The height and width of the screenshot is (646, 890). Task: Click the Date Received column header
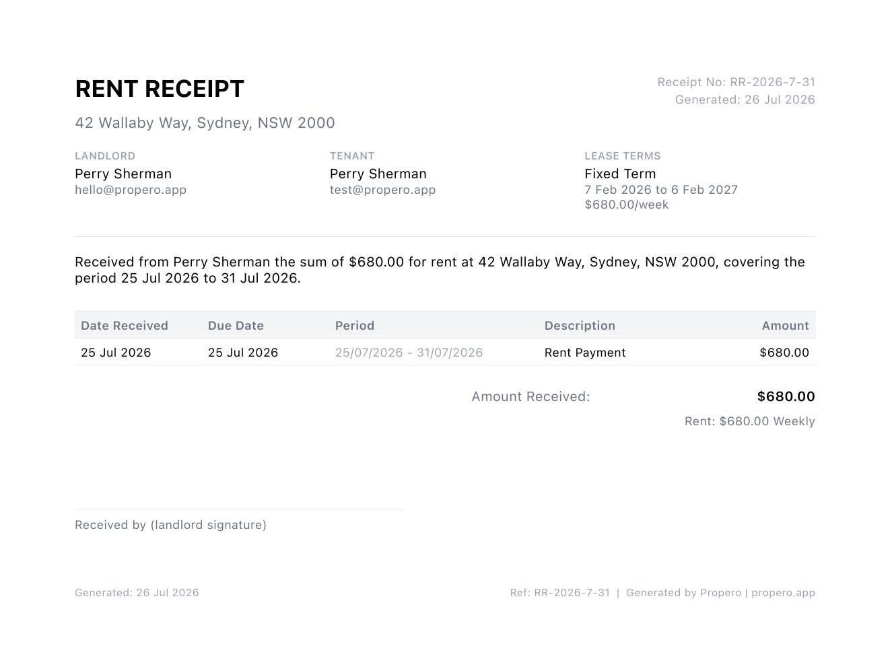[125, 326]
